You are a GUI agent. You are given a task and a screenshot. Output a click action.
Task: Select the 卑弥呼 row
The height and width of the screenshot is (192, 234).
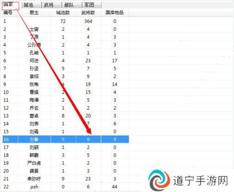click(x=66, y=179)
